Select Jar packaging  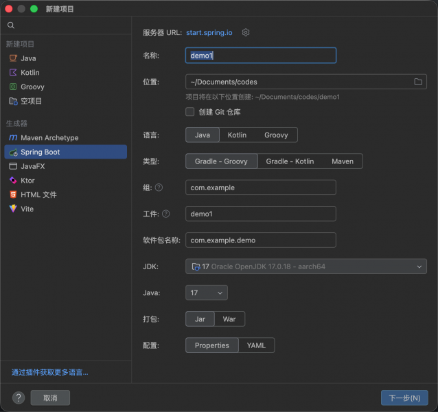tap(200, 319)
